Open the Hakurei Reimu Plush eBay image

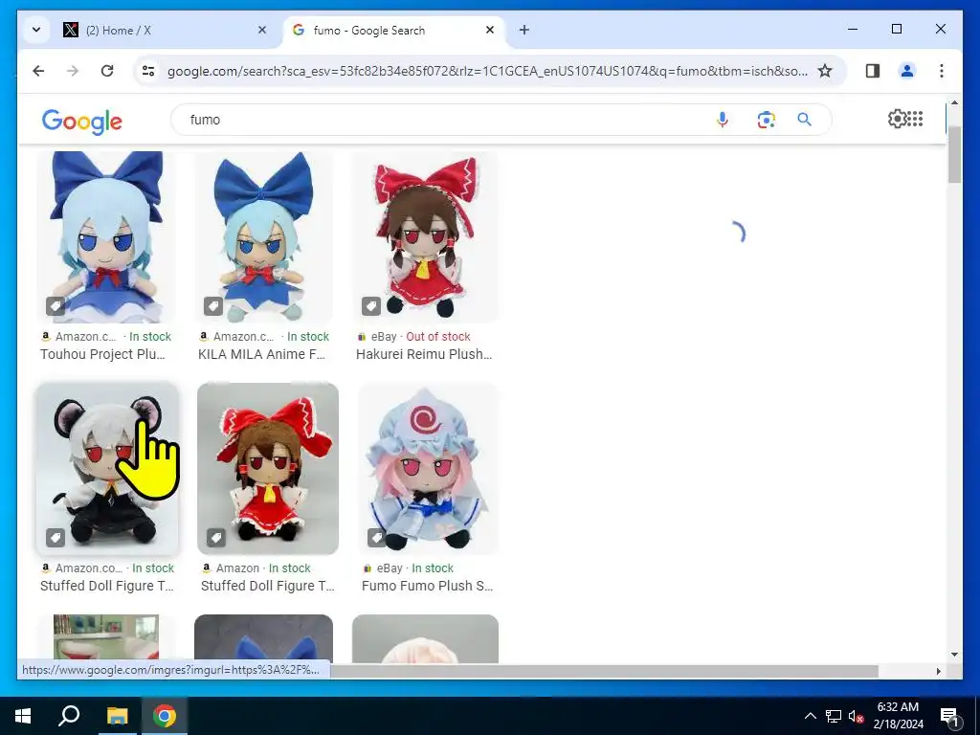coord(425,237)
